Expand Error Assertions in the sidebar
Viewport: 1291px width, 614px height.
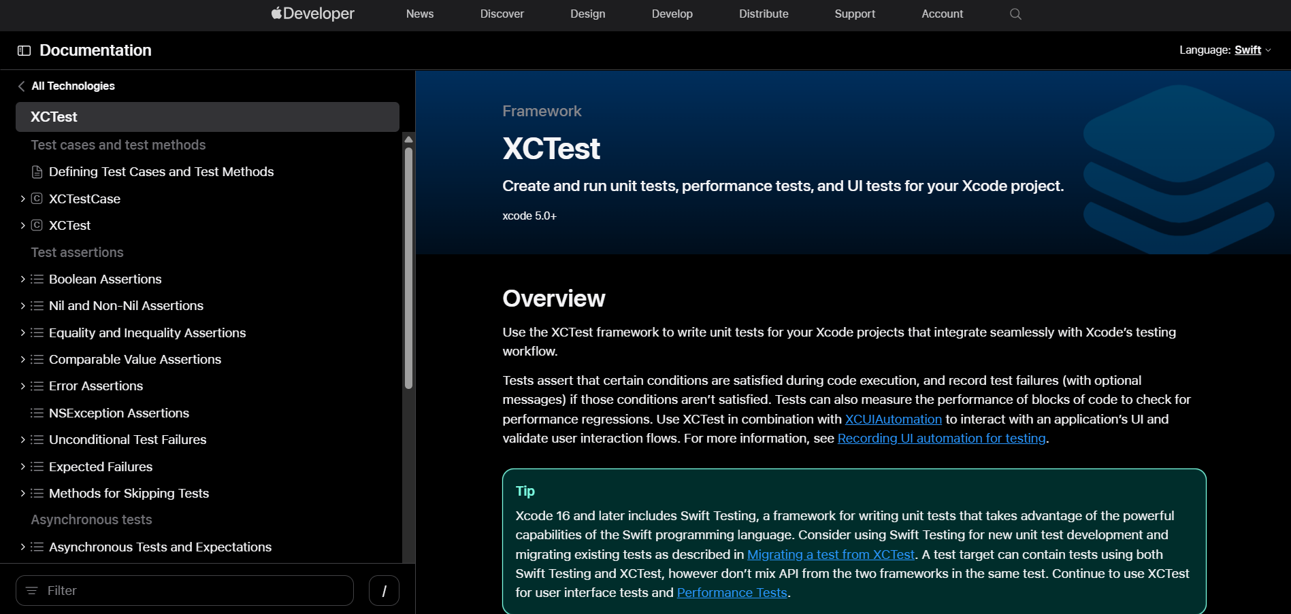click(21, 386)
